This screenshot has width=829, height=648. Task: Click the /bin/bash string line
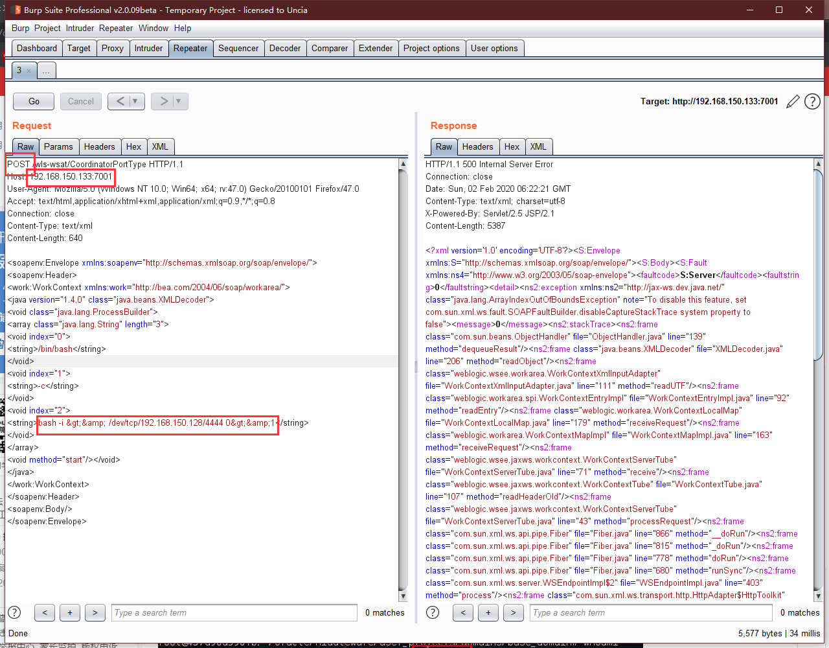coord(56,349)
